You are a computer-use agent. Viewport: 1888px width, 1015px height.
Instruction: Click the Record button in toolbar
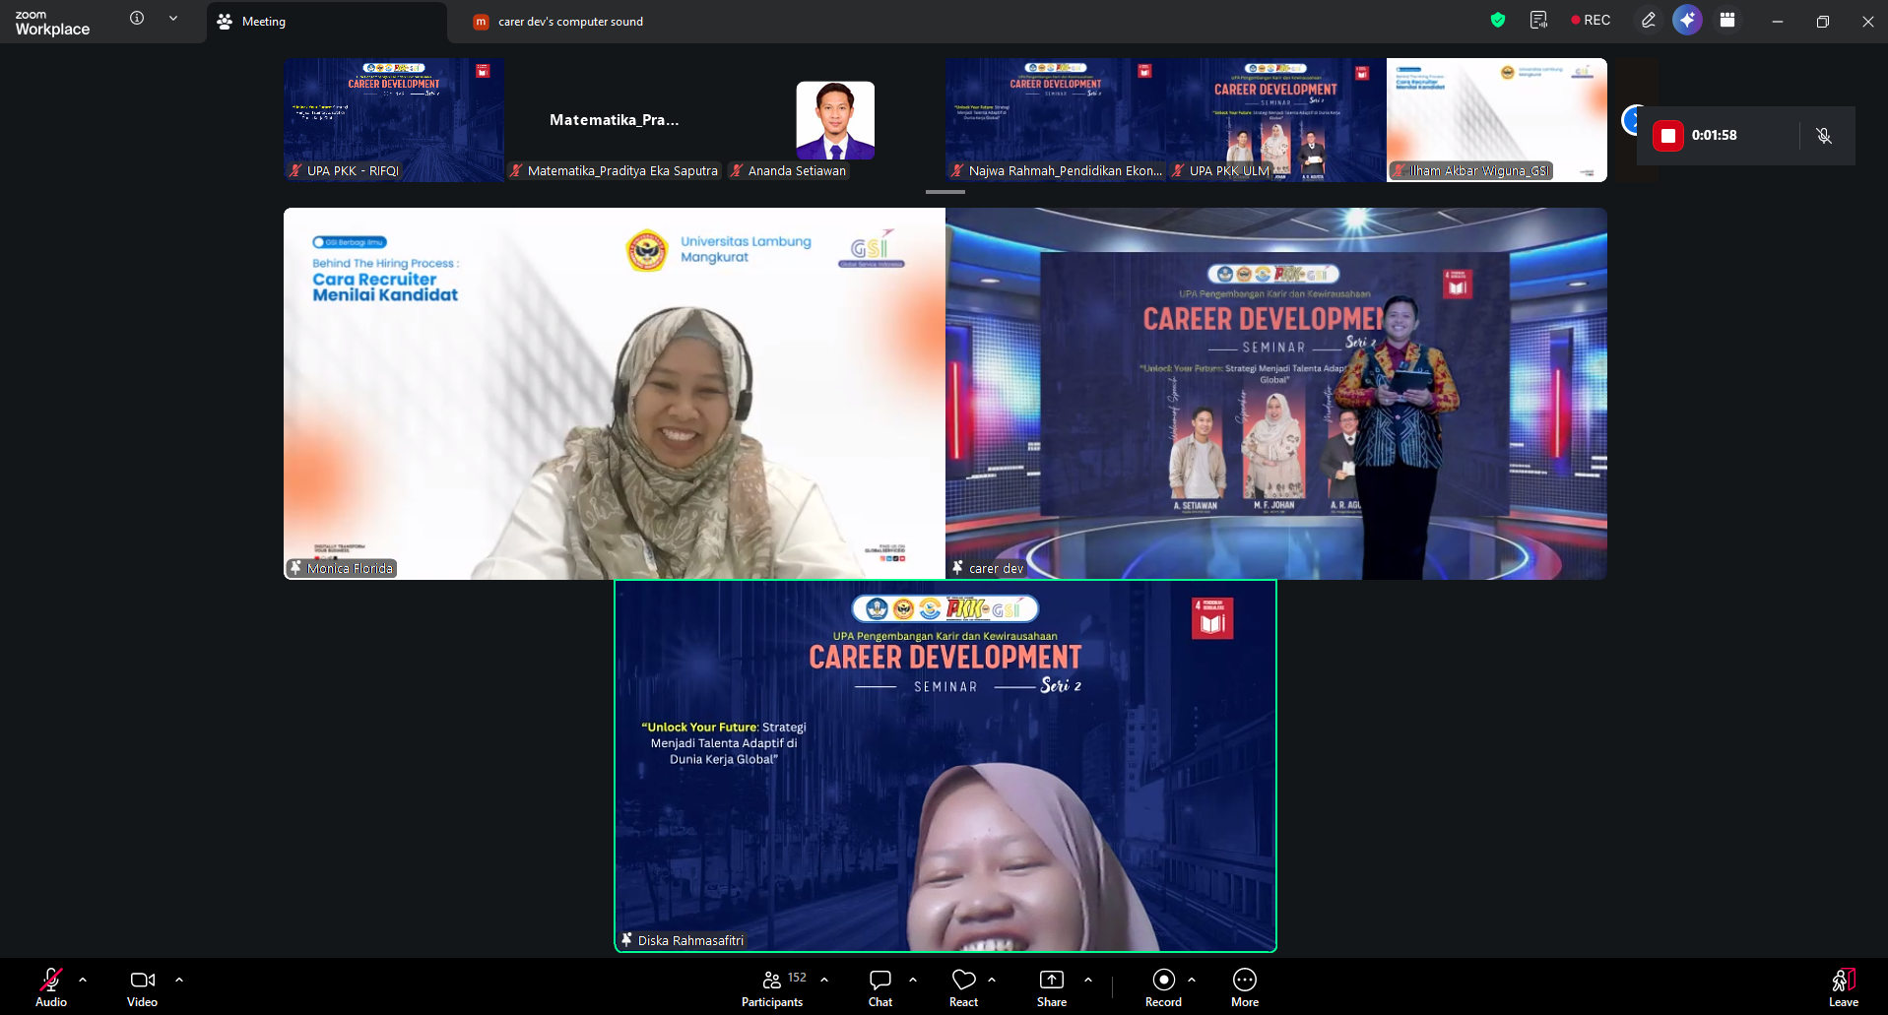click(1163, 987)
